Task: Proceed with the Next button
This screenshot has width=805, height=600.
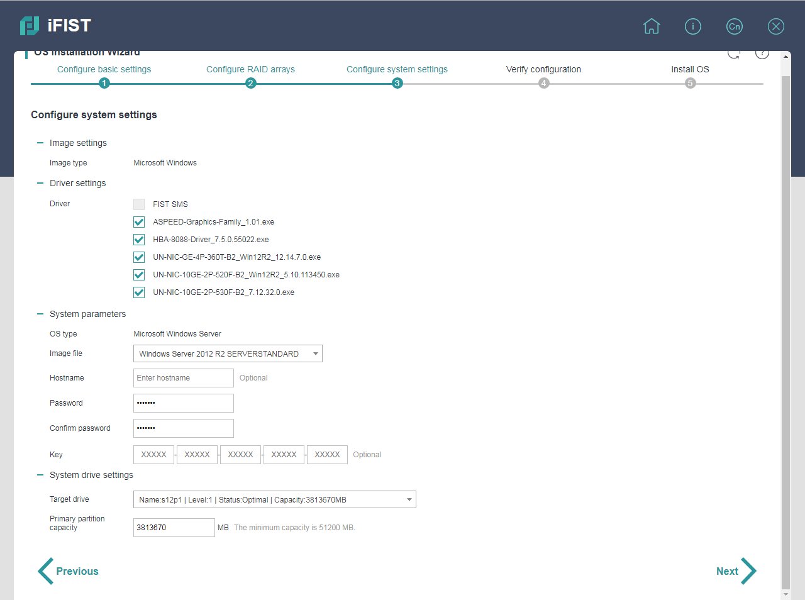Action: point(736,571)
